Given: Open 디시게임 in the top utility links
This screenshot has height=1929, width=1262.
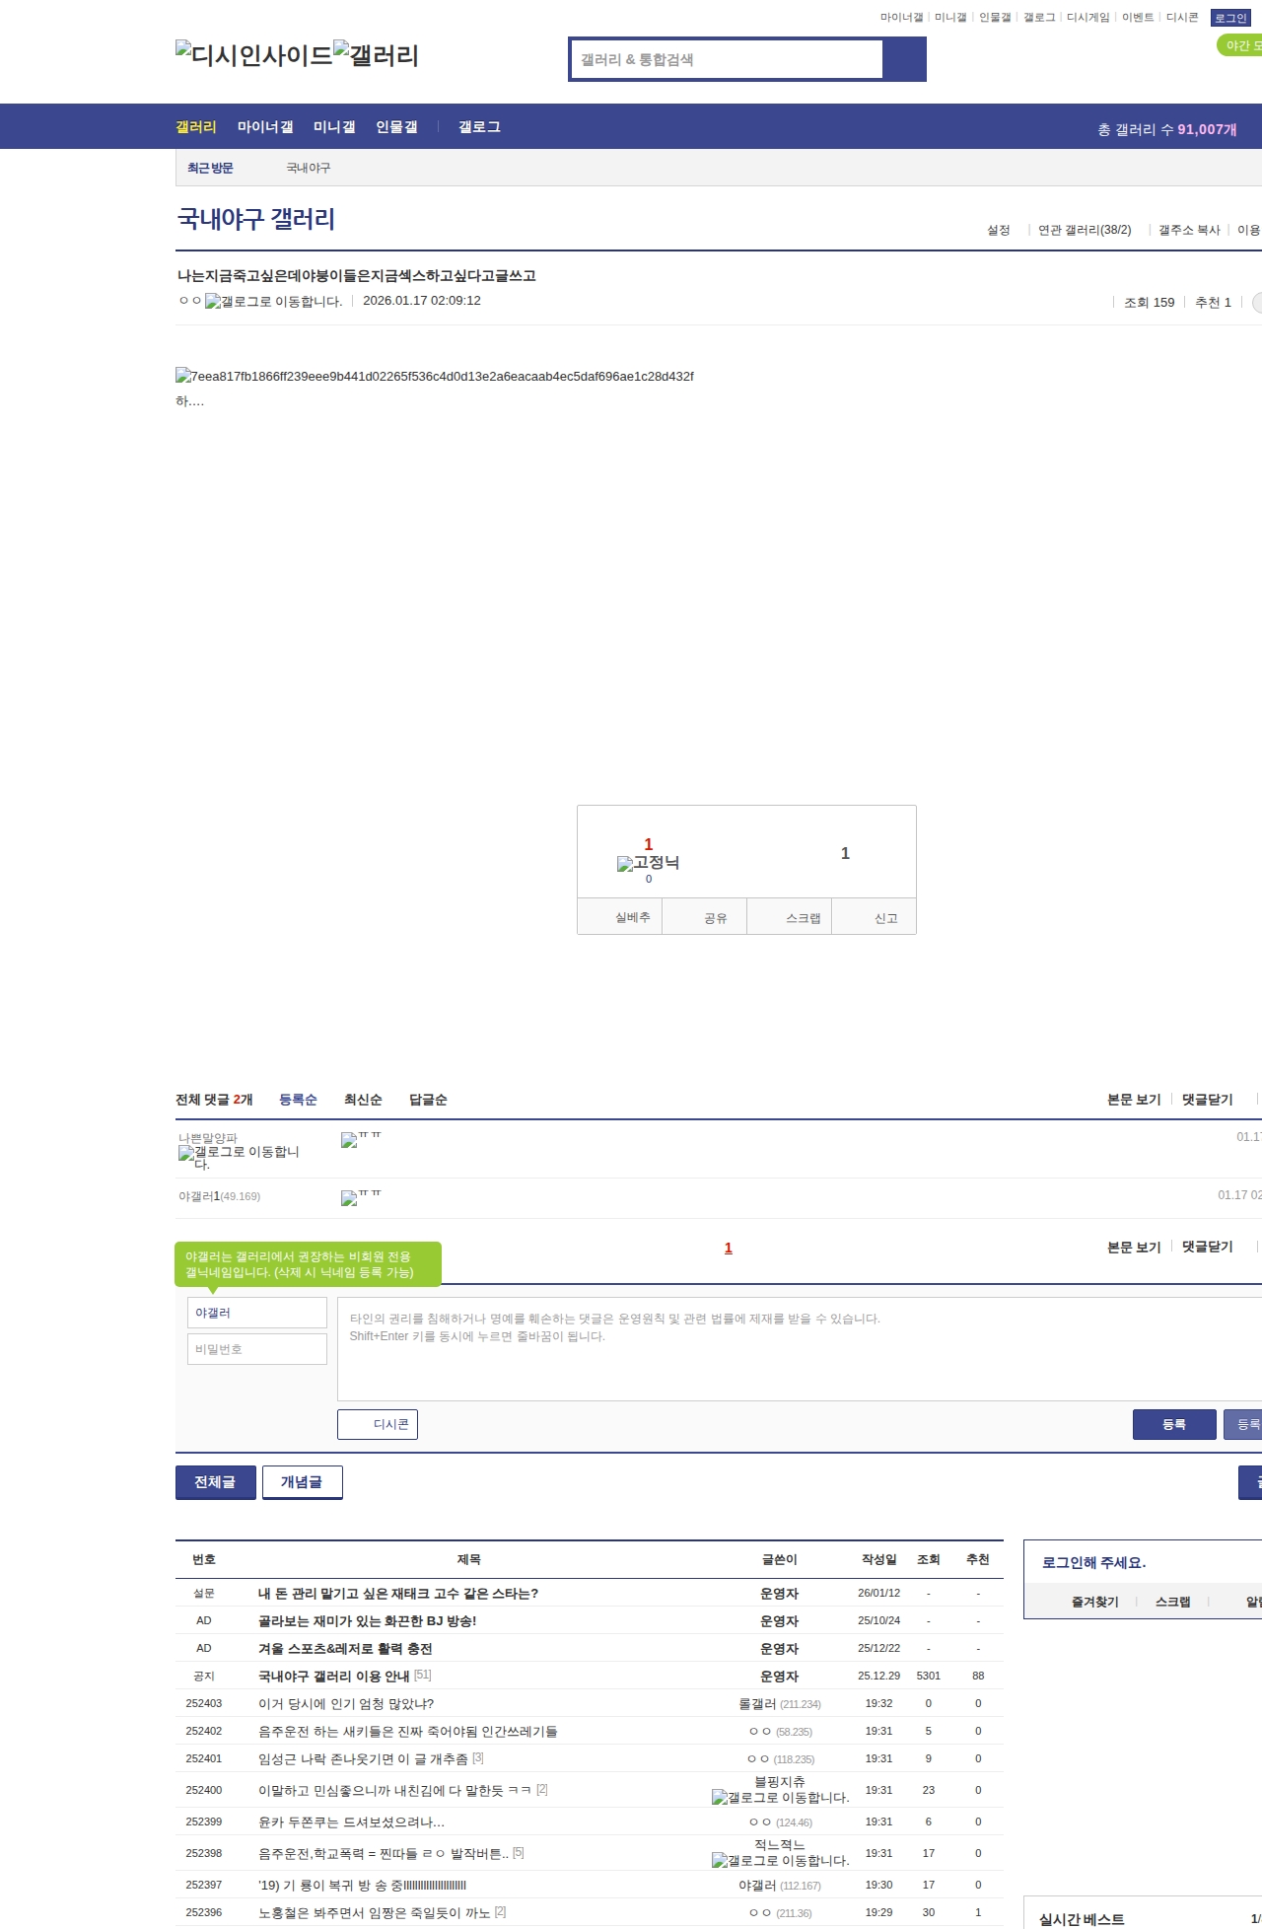Looking at the screenshot, I should click(1088, 18).
